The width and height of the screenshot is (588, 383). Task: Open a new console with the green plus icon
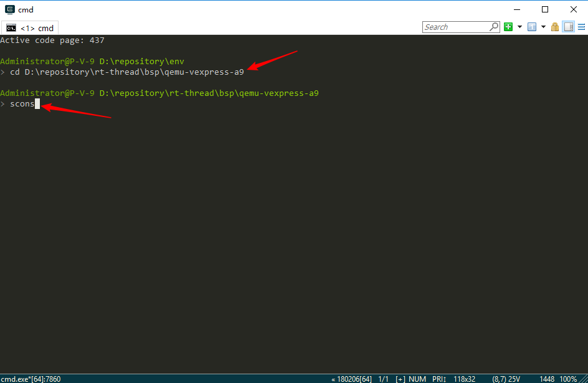[508, 27]
